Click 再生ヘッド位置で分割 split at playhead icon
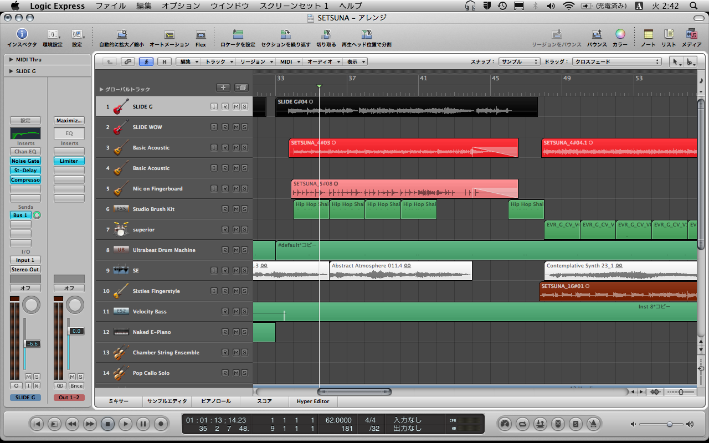The width and height of the screenshot is (709, 443). (366, 34)
